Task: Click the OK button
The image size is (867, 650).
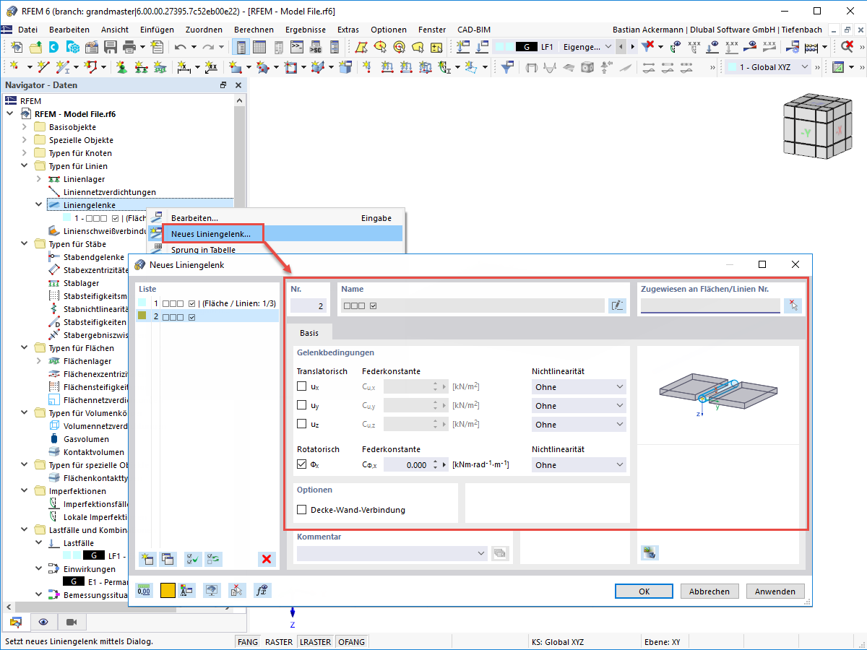Action: point(644,591)
